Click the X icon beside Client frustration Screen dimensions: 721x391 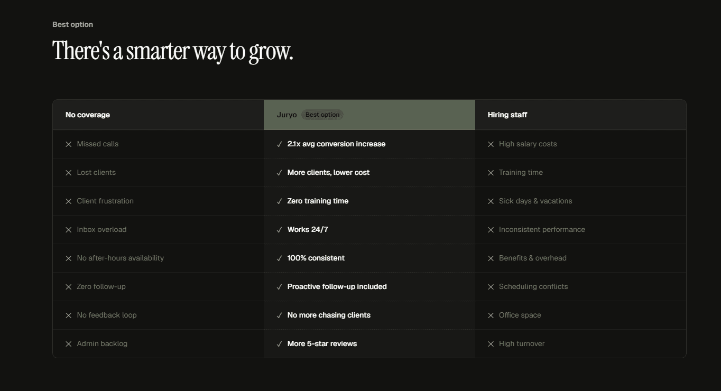[x=68, y=201]
